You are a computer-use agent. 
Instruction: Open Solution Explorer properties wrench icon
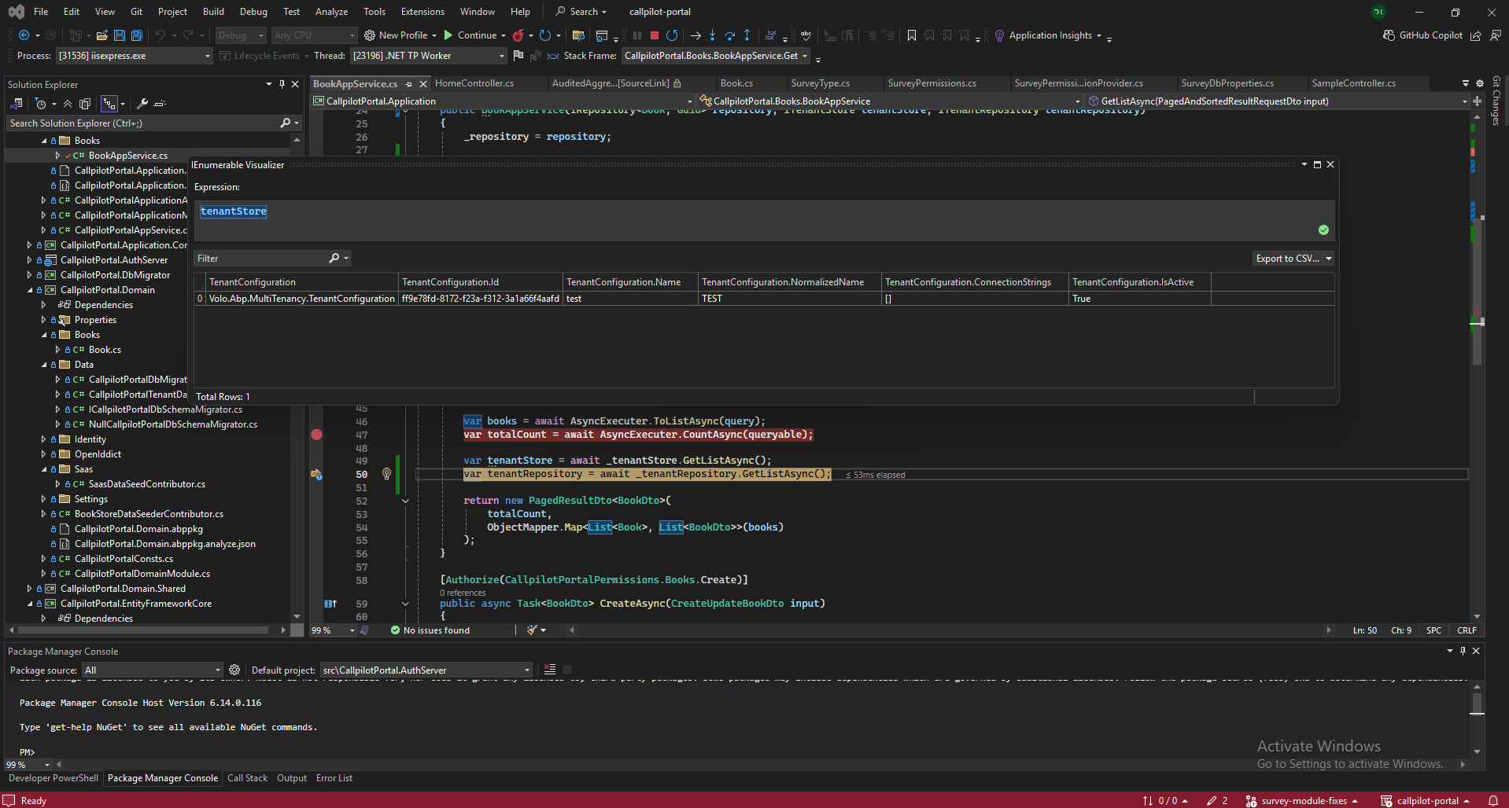click(x=142, y=104)
